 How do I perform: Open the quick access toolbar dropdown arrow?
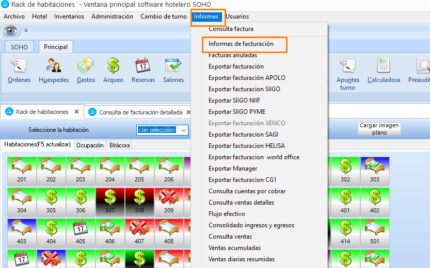click(x=26, y=31)
